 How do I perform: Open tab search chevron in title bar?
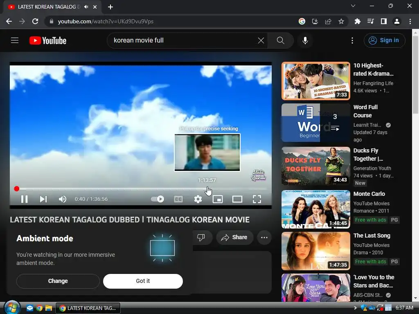353,6
